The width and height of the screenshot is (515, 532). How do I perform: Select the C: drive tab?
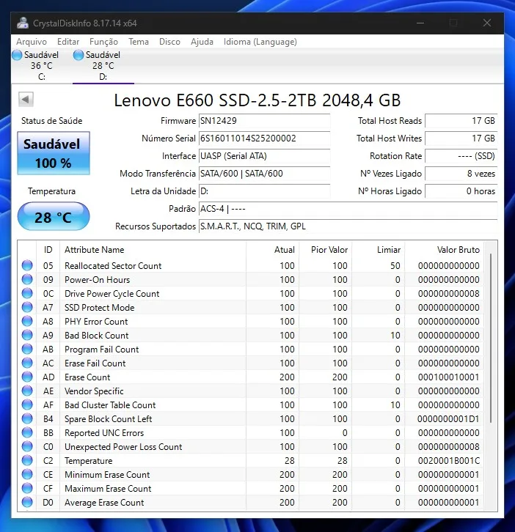[41, 66]
